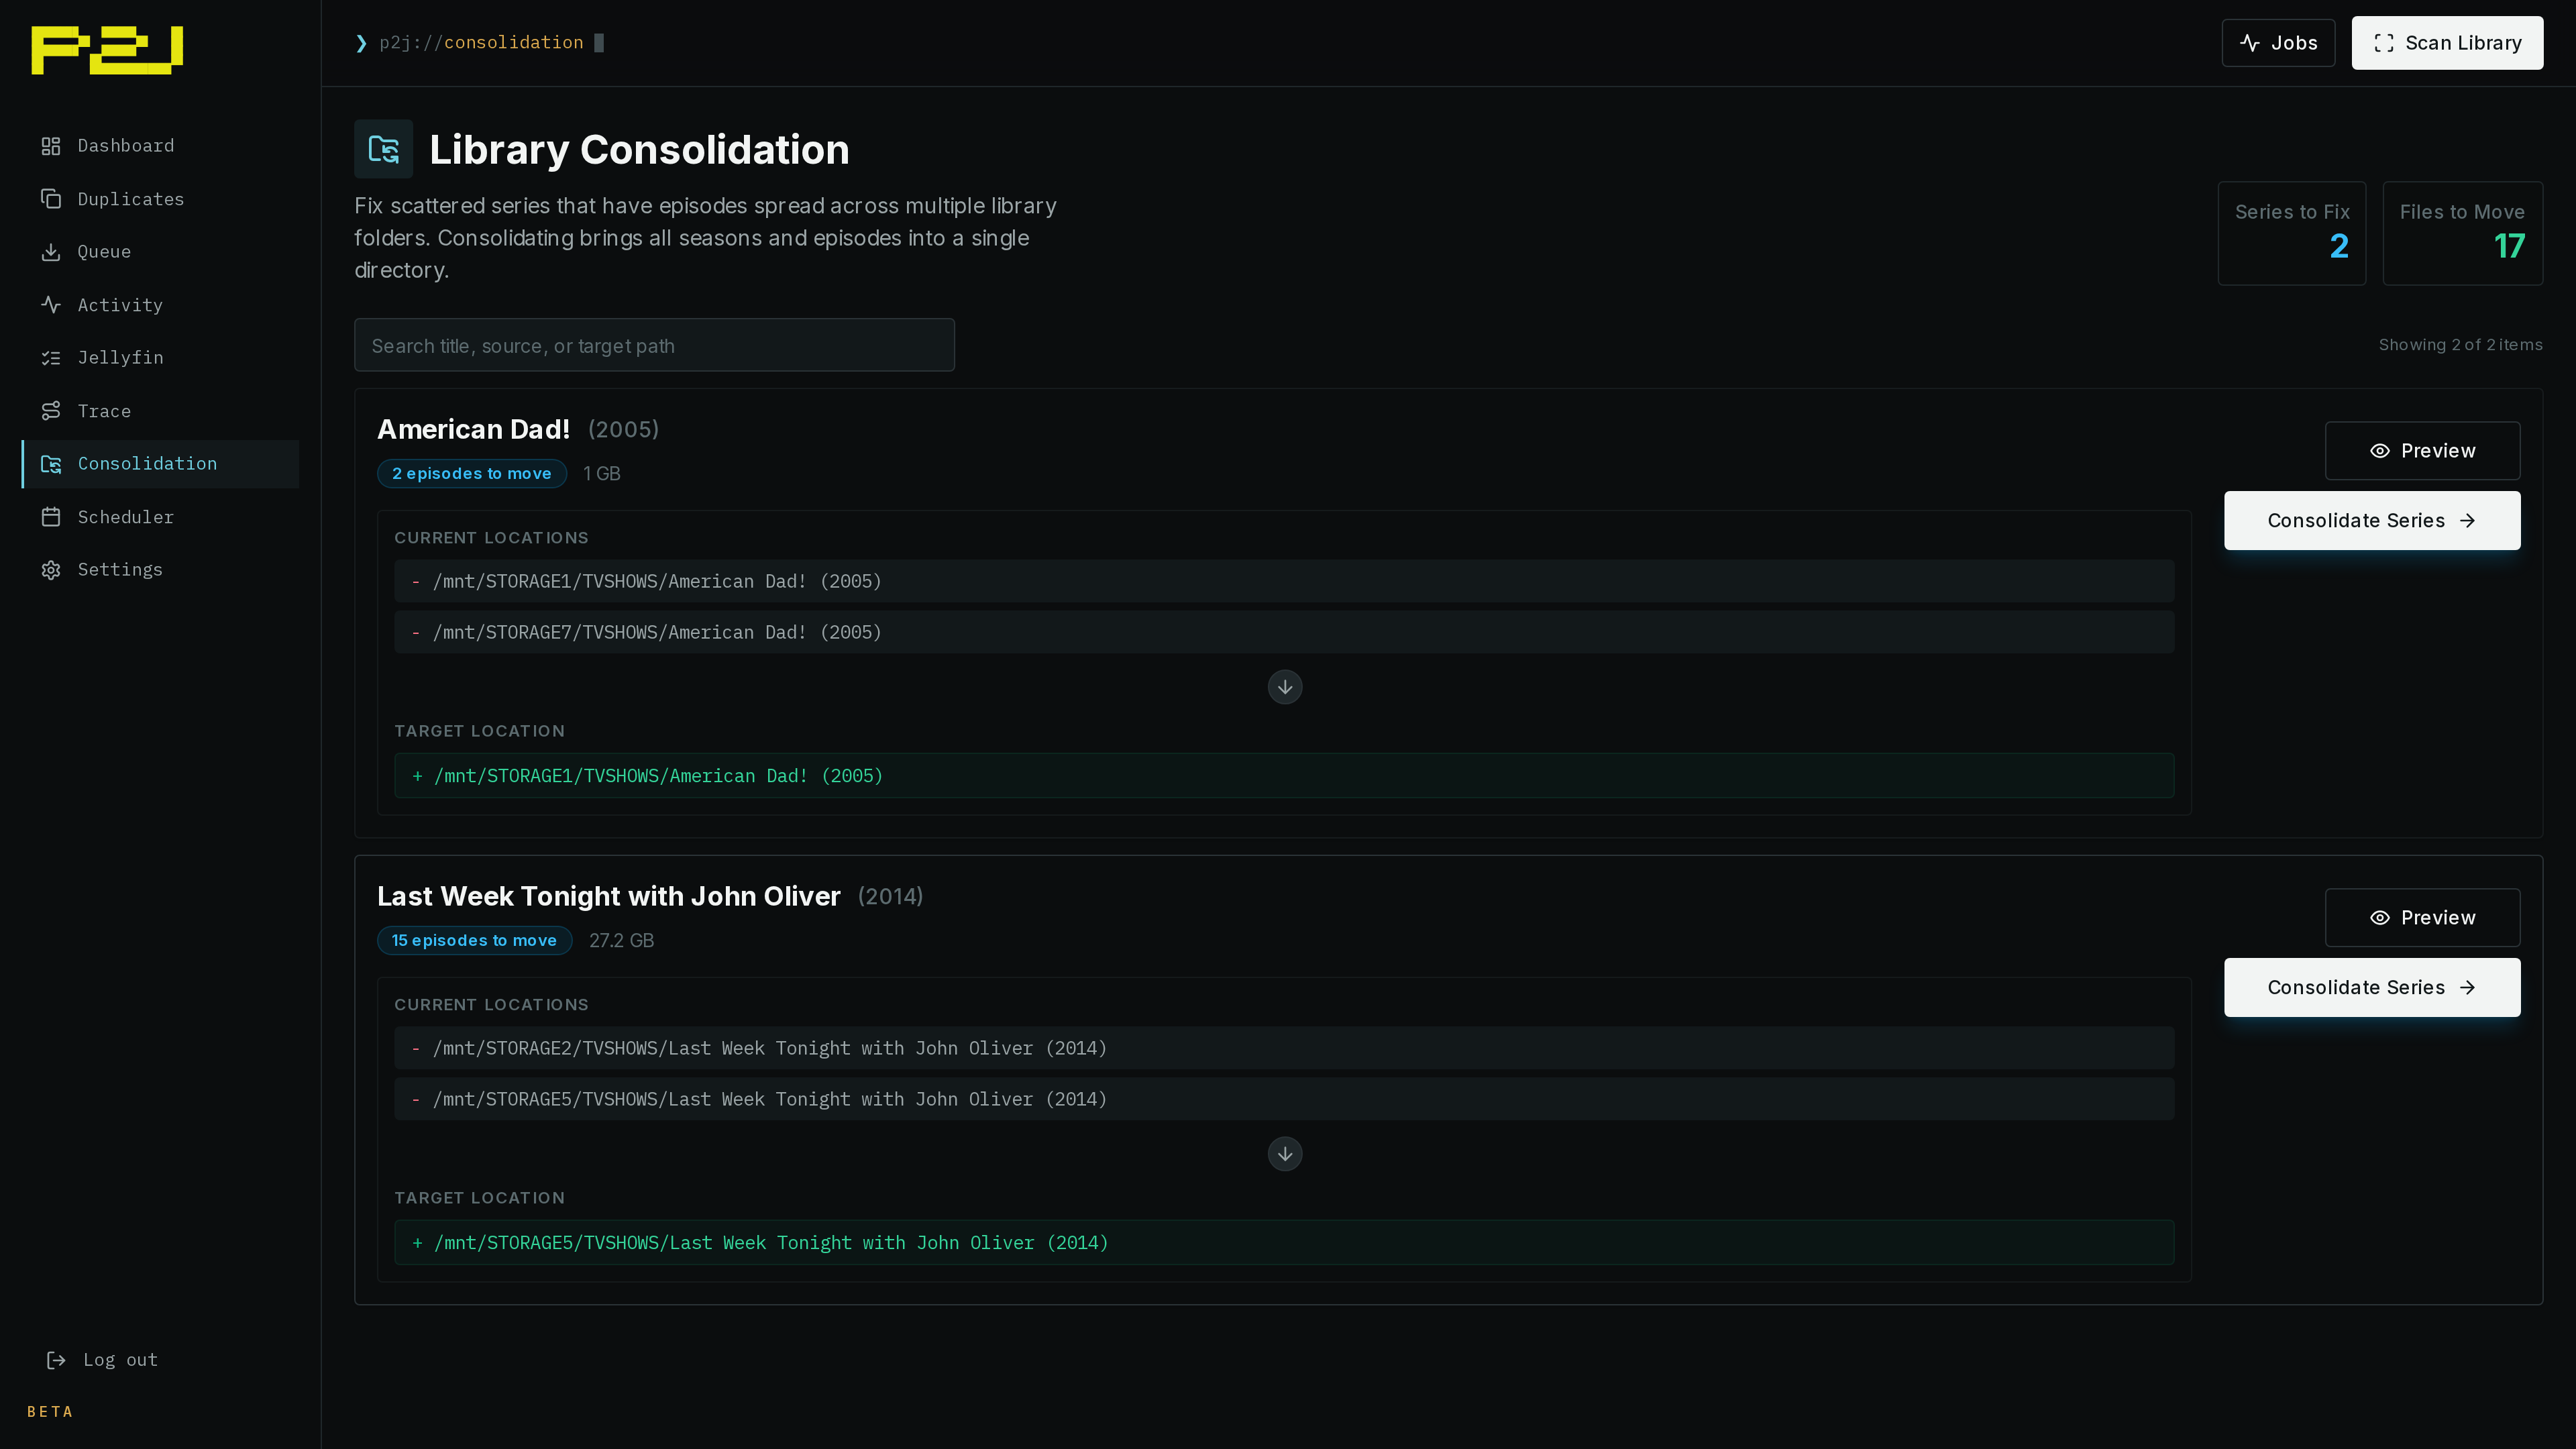Click the eye icon in American Dad Preview
The height and width of the screenshot is (1449, 2576).
click(2380, 451)
